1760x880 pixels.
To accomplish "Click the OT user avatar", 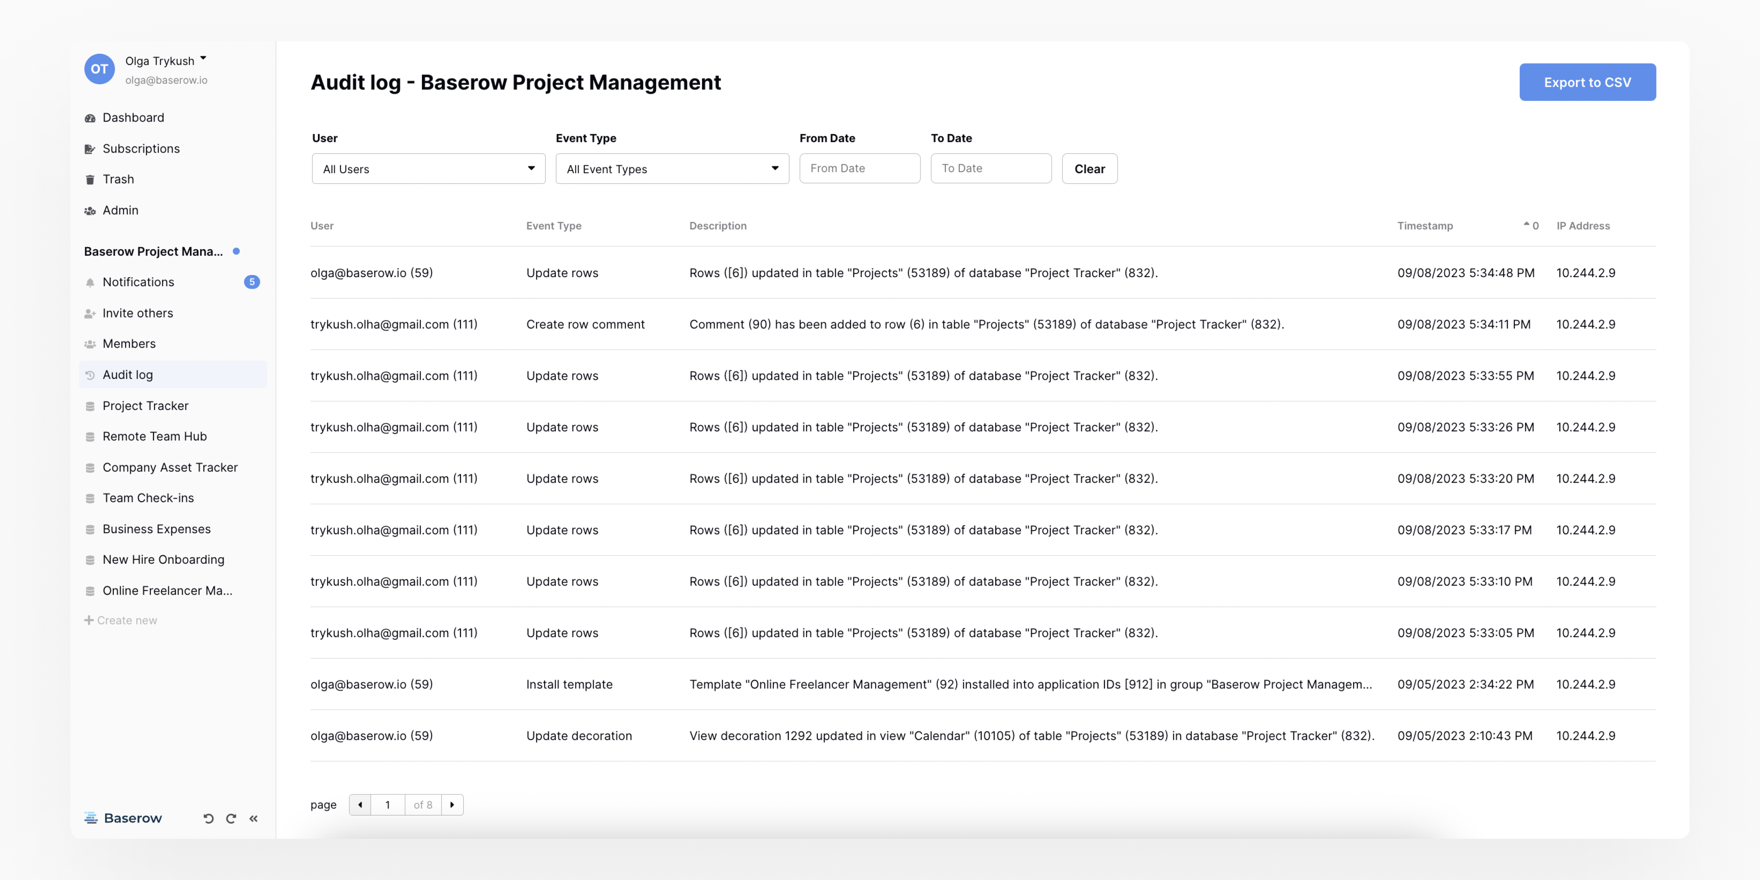I will (99, 69).
